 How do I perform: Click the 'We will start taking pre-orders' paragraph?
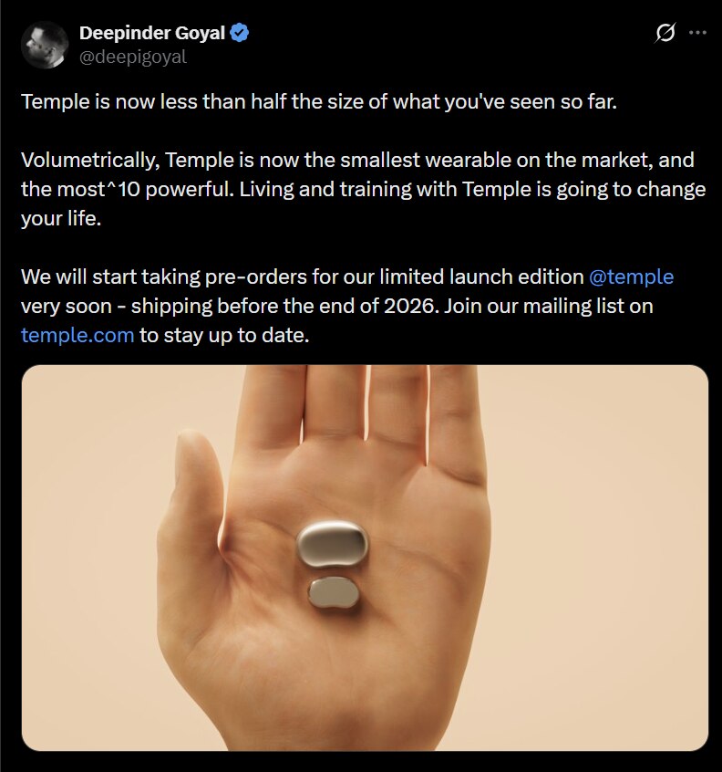347,307
